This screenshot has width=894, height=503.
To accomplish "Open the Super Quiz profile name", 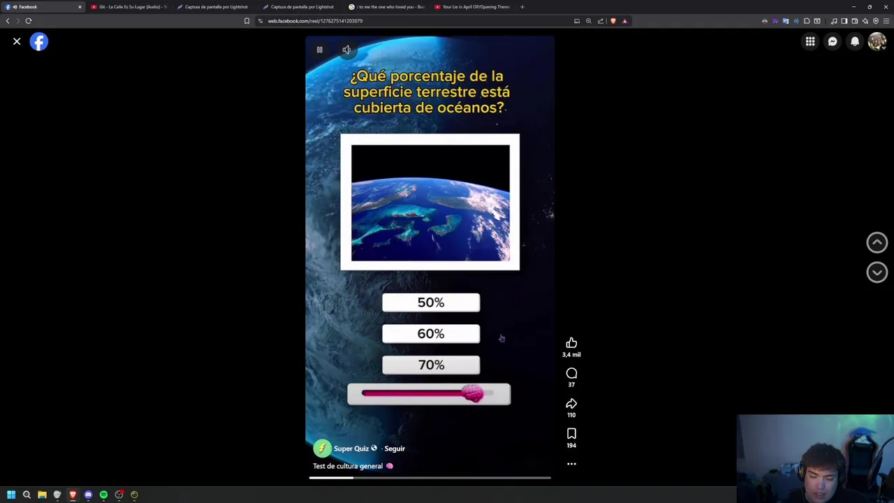I will 351,449.
